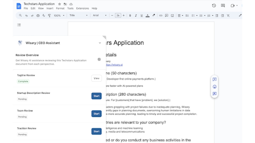Clear text formatting
255x143 pixels.
[228, 15]
